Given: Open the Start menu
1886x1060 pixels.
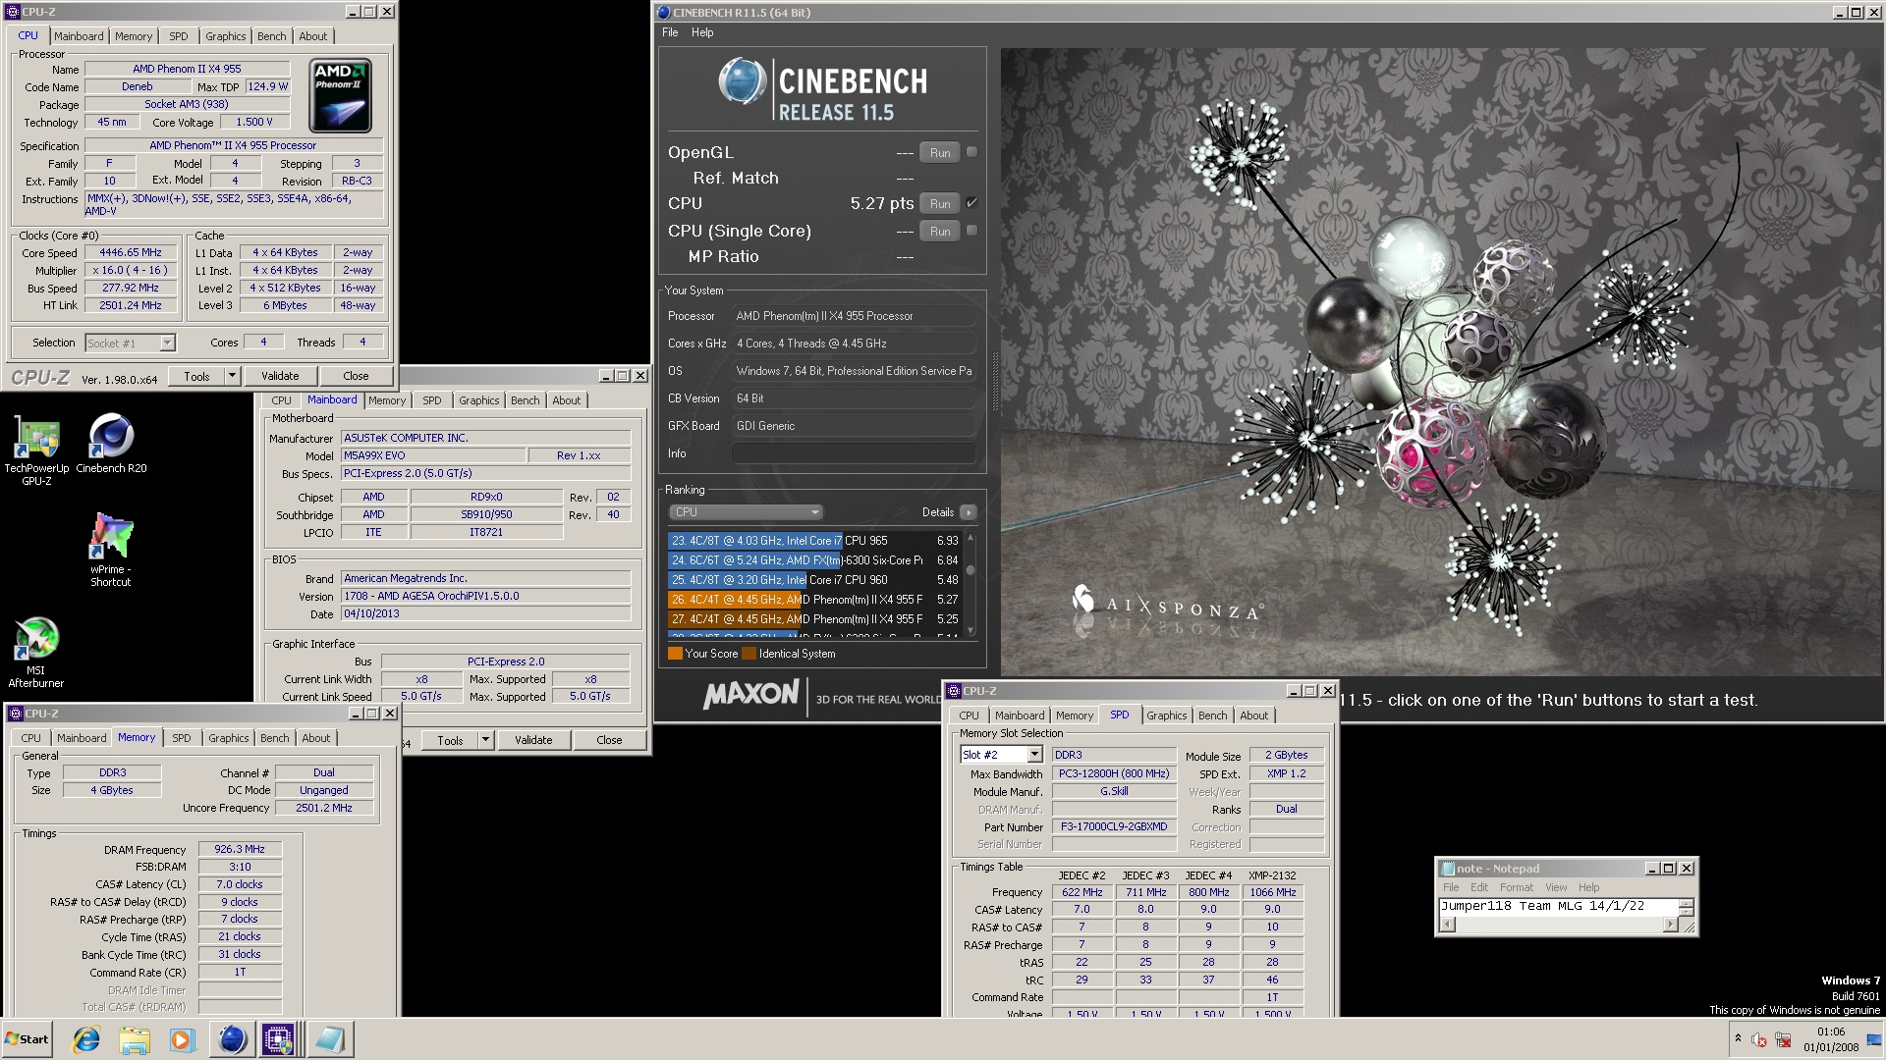Looking at the screenshot, I should (x=28, y=1039).
